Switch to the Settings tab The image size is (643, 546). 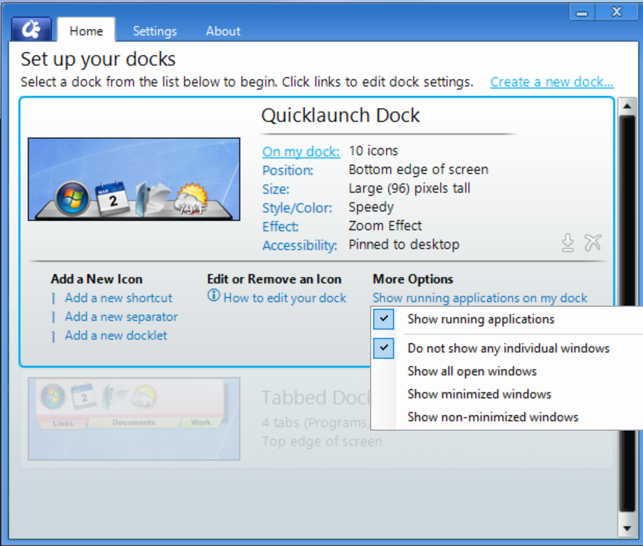155,31
